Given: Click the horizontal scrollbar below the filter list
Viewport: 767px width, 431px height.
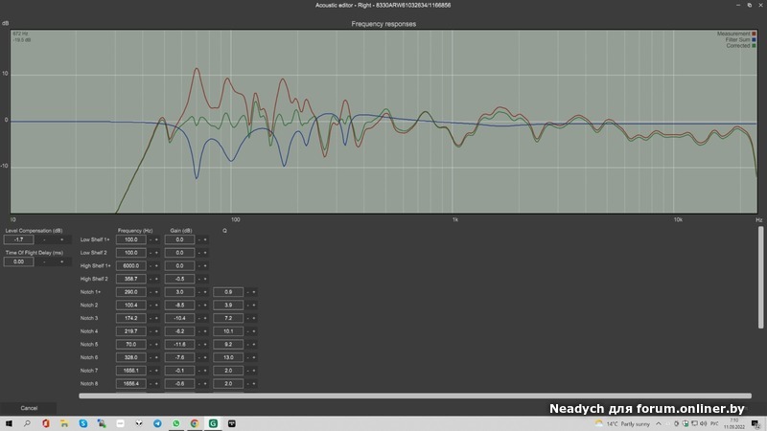Looking at the screenshot, I should tap(415, 396).
